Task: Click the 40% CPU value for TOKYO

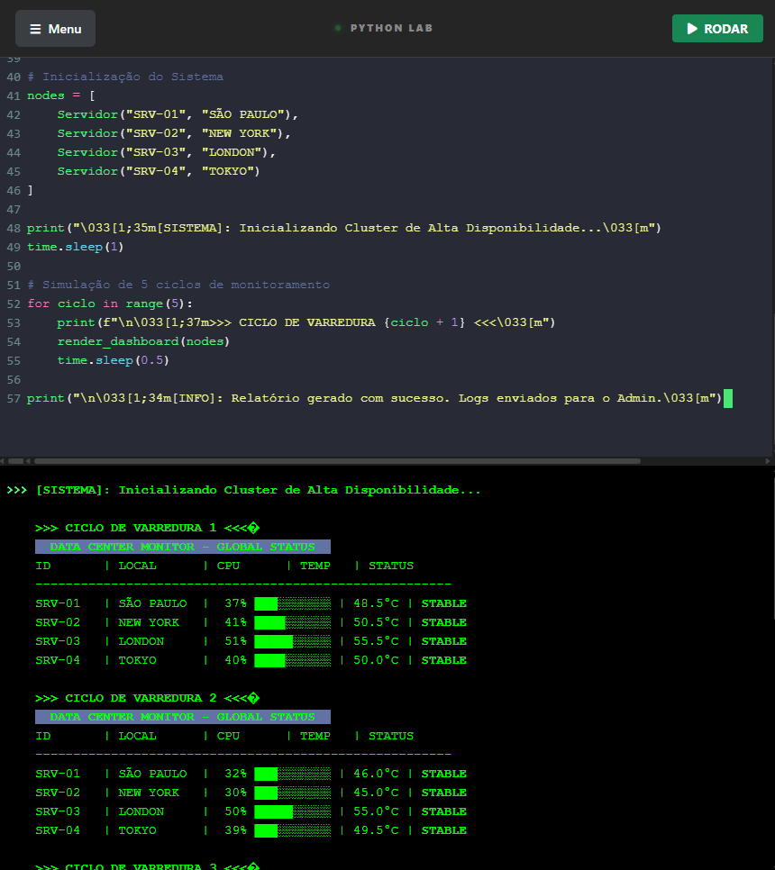Action: (236, 660)
